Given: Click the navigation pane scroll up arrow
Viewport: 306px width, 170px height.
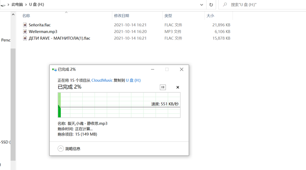Looking at the screenshot, I should point(13,15).
